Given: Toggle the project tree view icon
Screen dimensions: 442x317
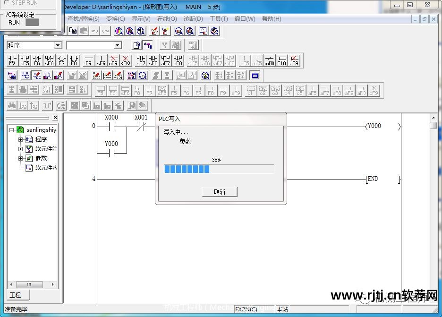Looking at the screenshot, I should pyautogui.click(x=148, y=45).
